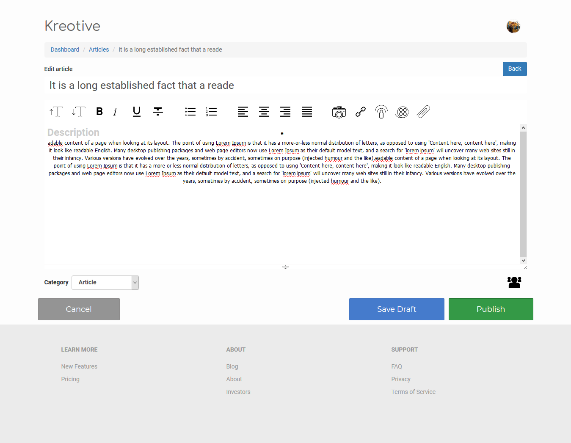The width and height of the screenshot is (571, 443).
Task: Center align the description text
Action: tap(264, 112)
